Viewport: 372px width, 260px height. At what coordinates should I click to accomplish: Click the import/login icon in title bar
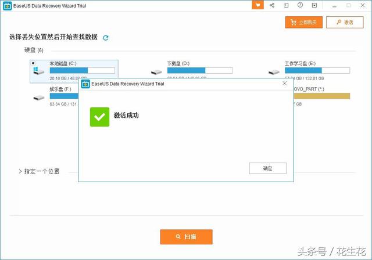point(286,5)
